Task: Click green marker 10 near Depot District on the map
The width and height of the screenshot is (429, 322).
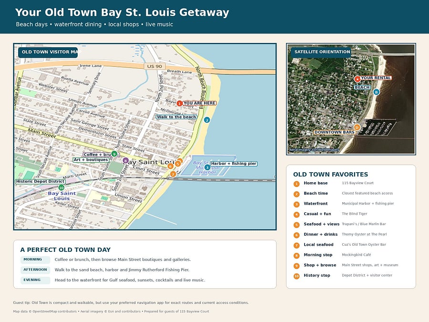Action: pyautogui.click(x=61, y=187)
